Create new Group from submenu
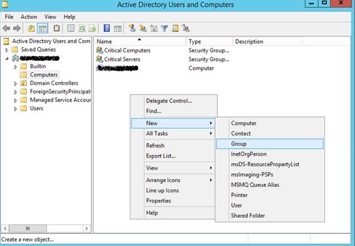The image size is (355, 246). point(270,144)
